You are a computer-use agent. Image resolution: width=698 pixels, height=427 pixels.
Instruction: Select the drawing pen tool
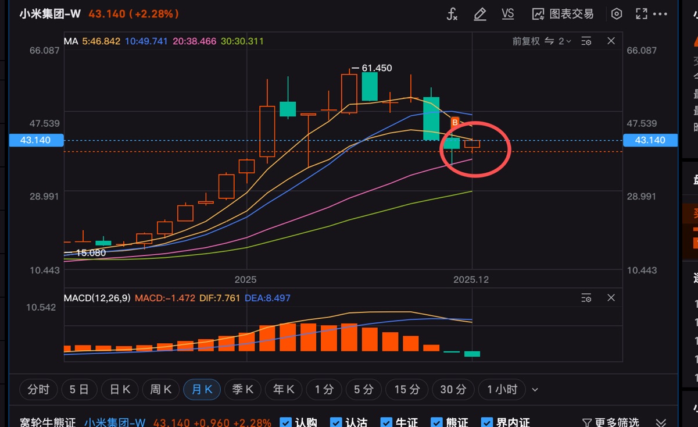[479, 14]
